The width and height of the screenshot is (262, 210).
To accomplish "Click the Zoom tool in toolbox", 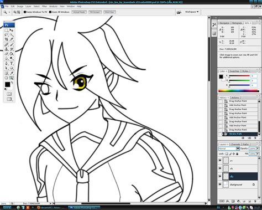I will pos(12,78).
